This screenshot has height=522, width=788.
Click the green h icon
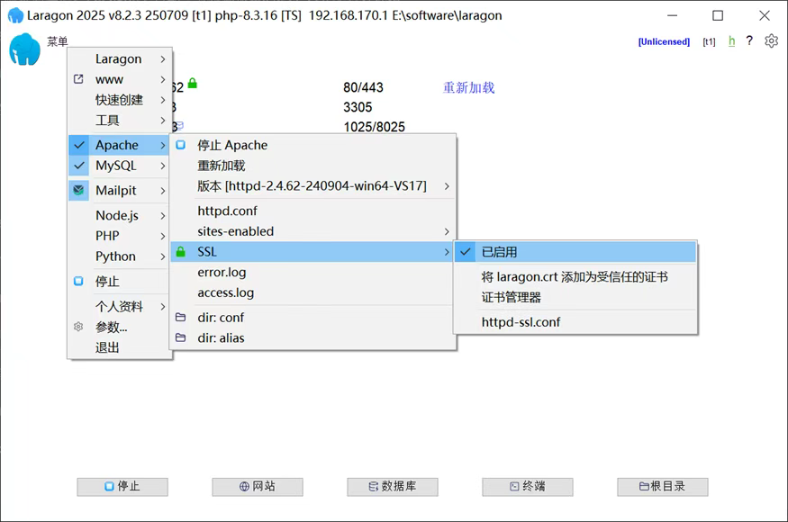click(731, 41)
